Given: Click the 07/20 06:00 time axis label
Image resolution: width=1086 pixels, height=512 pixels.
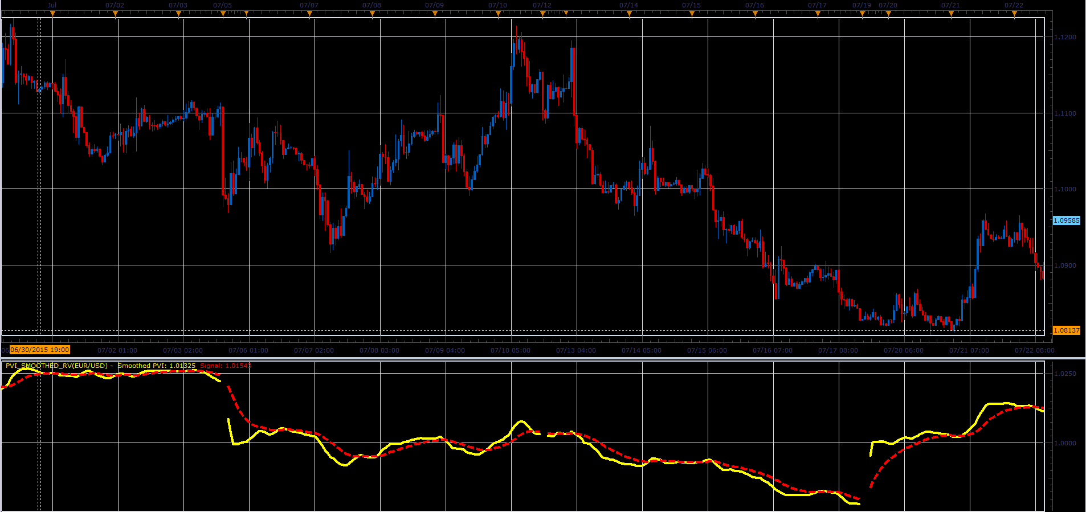Looking at the screenshot, I should 904,350.
